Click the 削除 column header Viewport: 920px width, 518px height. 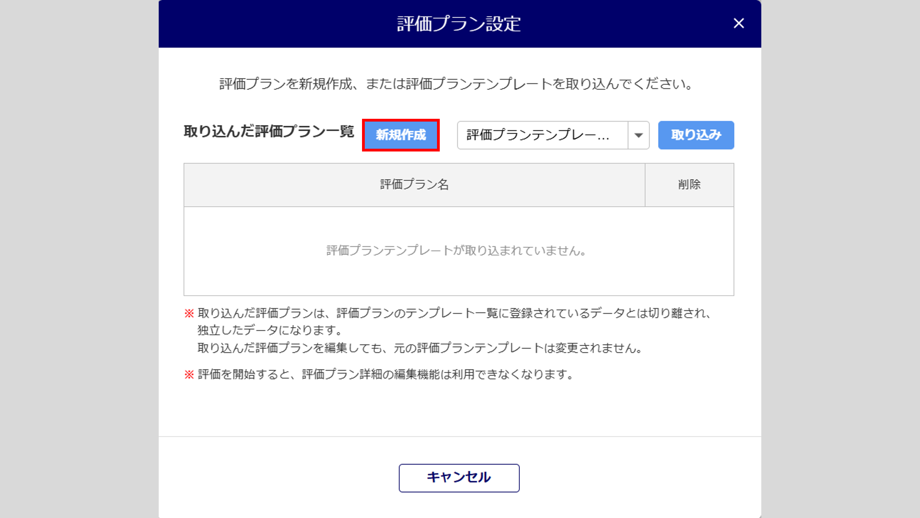tap(689, 185)
